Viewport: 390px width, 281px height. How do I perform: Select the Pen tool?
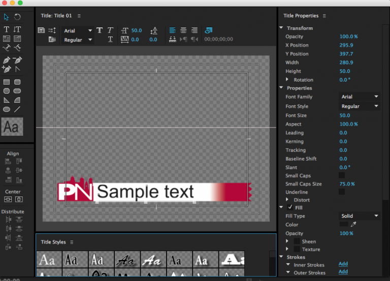(7, 60)
